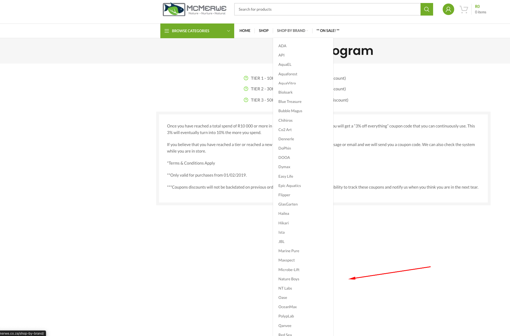Screen dimensions: 510x336
Task: Choose the Co2 Art brand
Action: 285,130
